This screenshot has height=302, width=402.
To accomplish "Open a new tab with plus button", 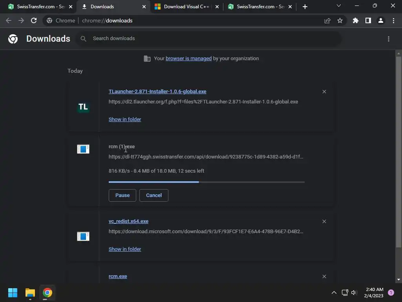I will pyautogui.click(x=305, y=7).
